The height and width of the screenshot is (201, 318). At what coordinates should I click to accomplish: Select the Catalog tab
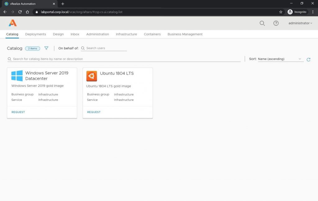[x=12, y=34]
